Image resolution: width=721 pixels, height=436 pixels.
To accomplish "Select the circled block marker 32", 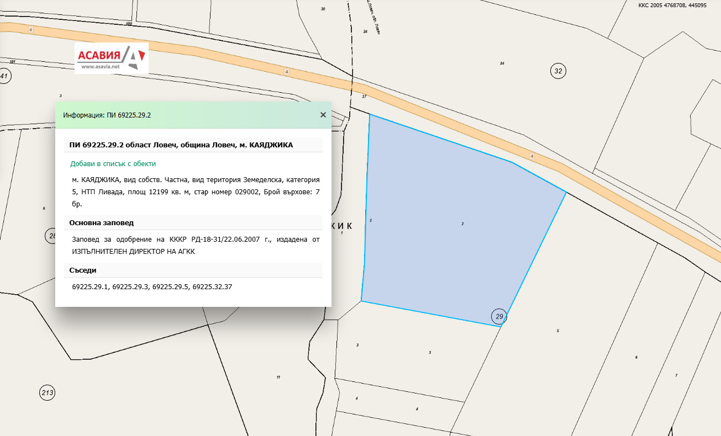I will 559,71.
